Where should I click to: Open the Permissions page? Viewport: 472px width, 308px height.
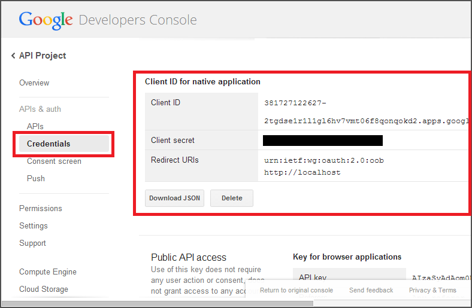click(x=41, y=209)
